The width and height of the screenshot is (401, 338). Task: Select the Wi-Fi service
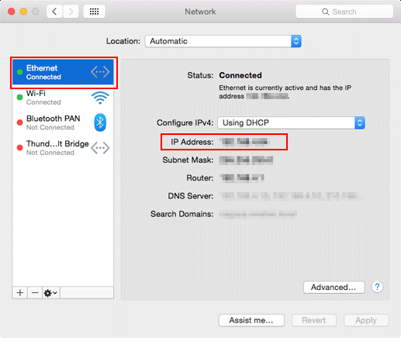pos(63,98)
